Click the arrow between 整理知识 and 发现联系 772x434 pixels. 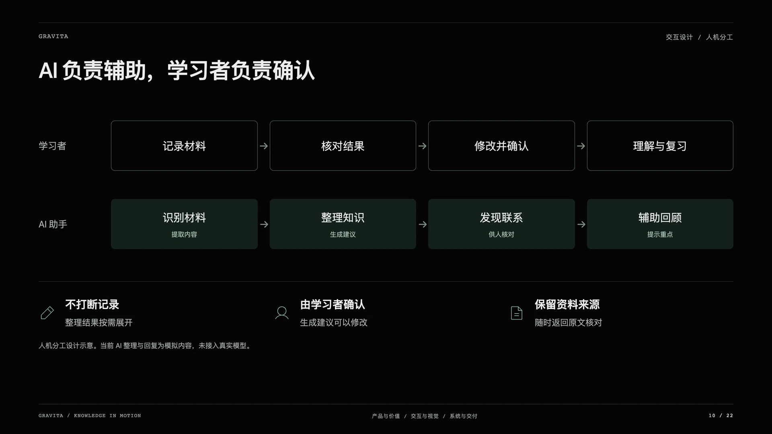point(422,224)
